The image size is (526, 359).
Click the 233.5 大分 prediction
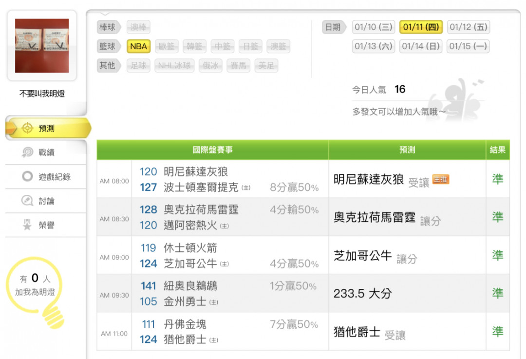[x=363, y=294]
